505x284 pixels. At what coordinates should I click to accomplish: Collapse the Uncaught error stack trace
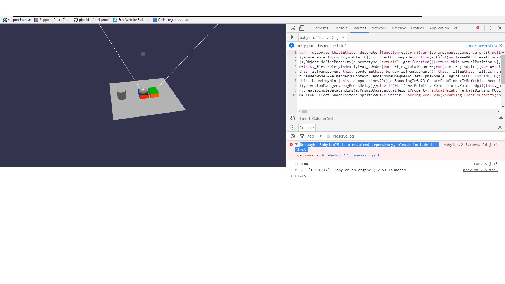tap(296, 144)
